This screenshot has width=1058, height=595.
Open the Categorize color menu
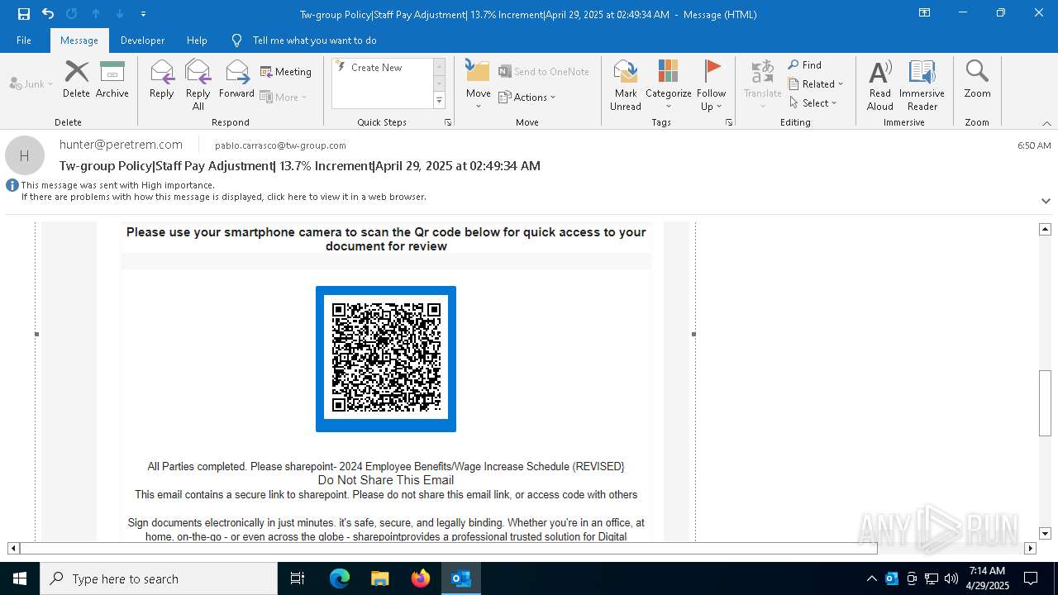669,85
